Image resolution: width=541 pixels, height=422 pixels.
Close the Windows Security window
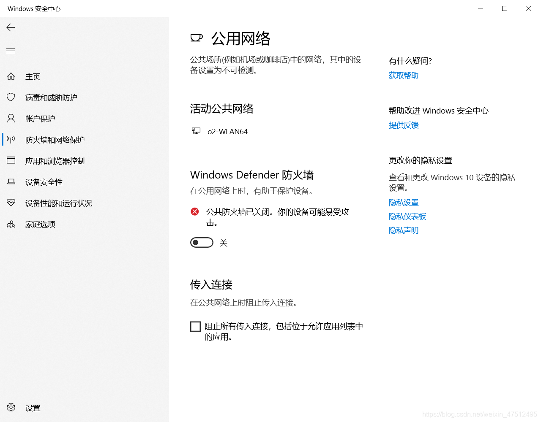pyautogui.click(x=529, y=8)
